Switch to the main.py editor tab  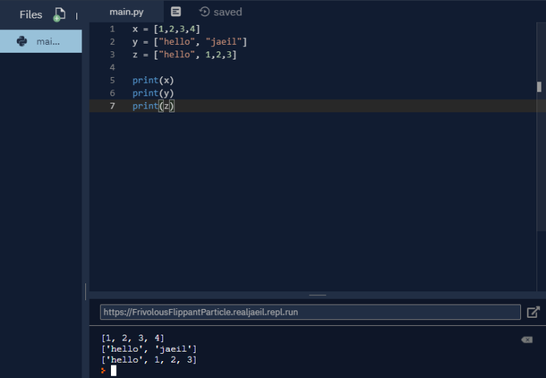(126, 12)
